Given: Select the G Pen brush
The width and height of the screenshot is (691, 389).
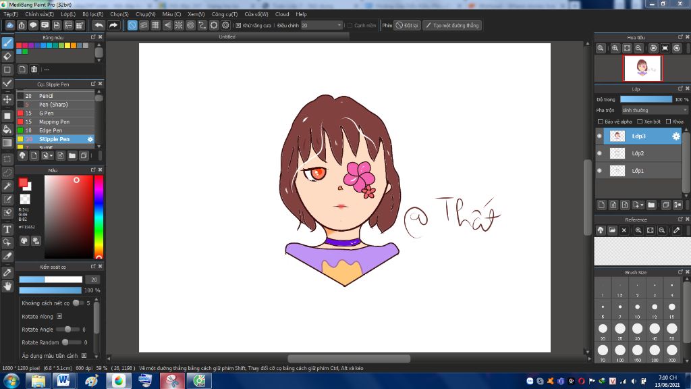Looking at the screenshot, I should coord(55,113).
